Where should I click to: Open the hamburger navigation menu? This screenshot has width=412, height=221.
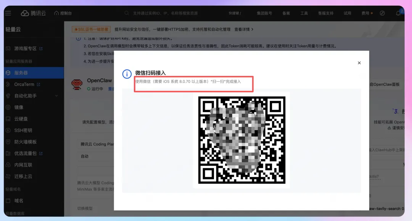8,13
